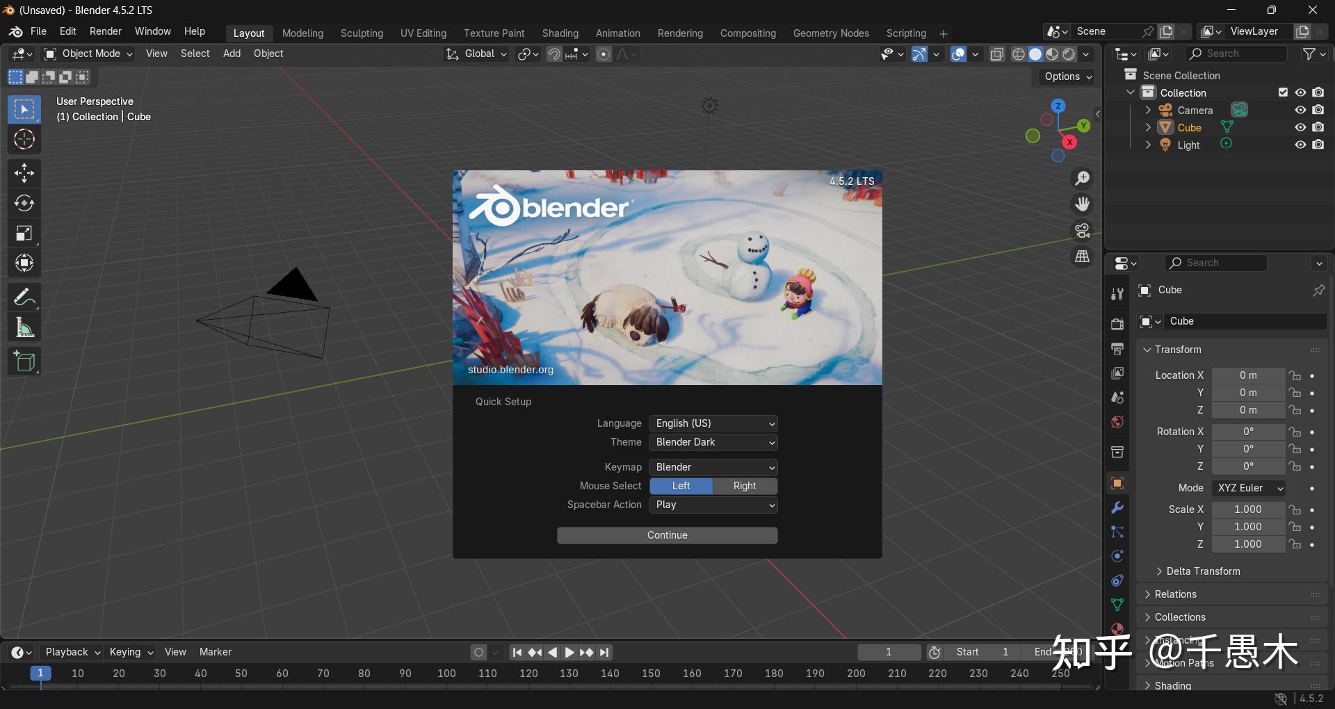Open World properties tab icon
The width and height of the screenshot is (1335, 709).
1117,422
